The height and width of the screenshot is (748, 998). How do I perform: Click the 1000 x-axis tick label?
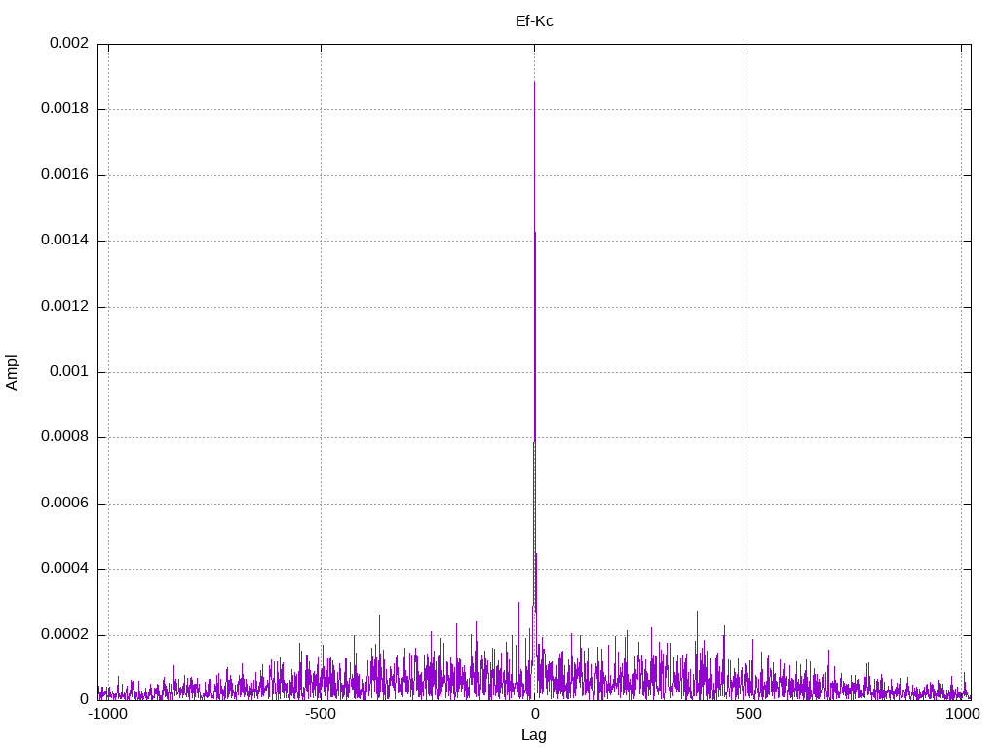[x=962, y=715]
